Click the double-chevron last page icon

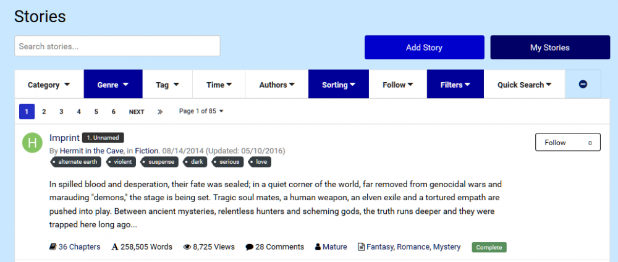coord(160,112)
